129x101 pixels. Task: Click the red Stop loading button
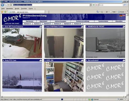97,5
